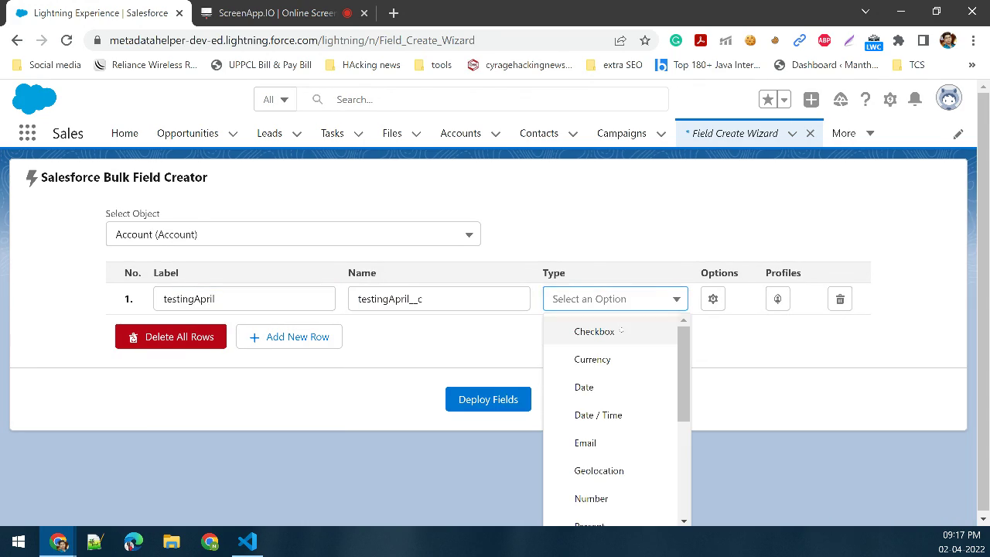Open Salesforce Setup gear icon
The width and height of the screenshot is (990, 557).
tap(889, 99)
